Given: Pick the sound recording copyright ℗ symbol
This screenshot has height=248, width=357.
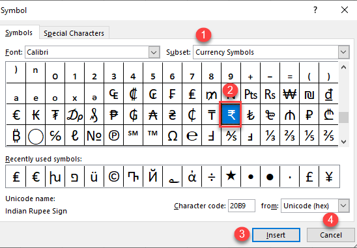Looking at the screenshot, I should click(114, 135).
